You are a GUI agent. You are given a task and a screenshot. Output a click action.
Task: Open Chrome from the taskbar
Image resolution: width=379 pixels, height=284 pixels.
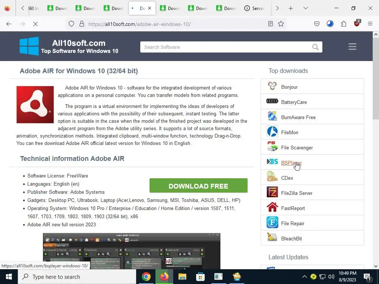(x=146, y=277)
